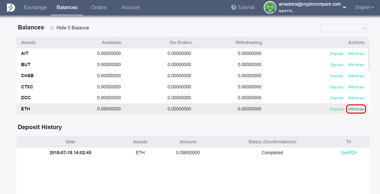Click the exchange logo icon

point(11,8)
